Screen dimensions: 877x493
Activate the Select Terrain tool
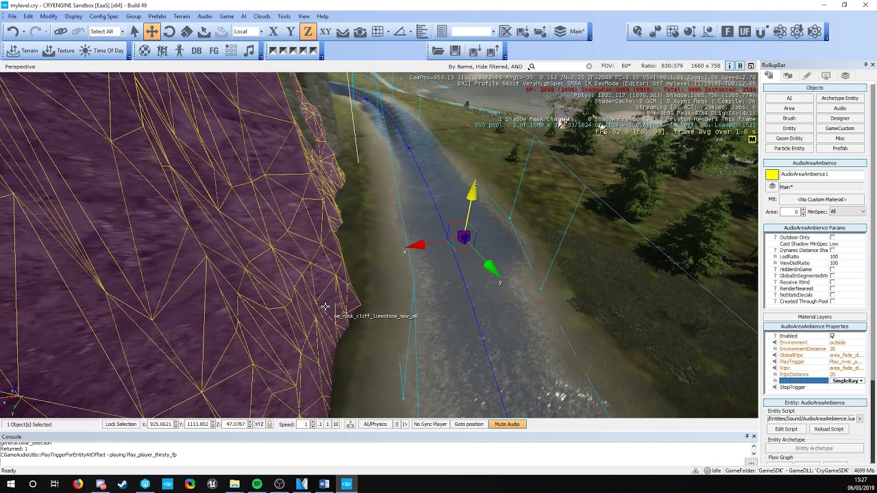[203, 31]
